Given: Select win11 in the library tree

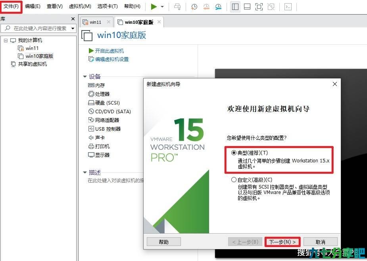Looking at the screenshot, I should pyautogui.click(x=32, y=48).
